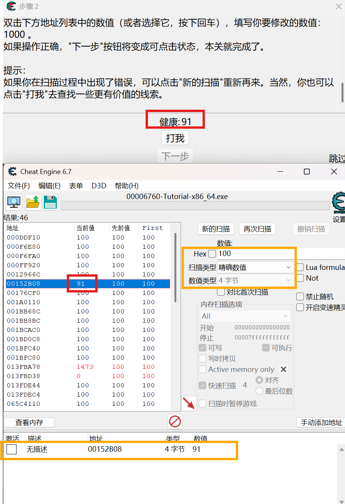The image size is (345, 504).
Task: Open the process selector monitor icon
Action: coord(14,202)
